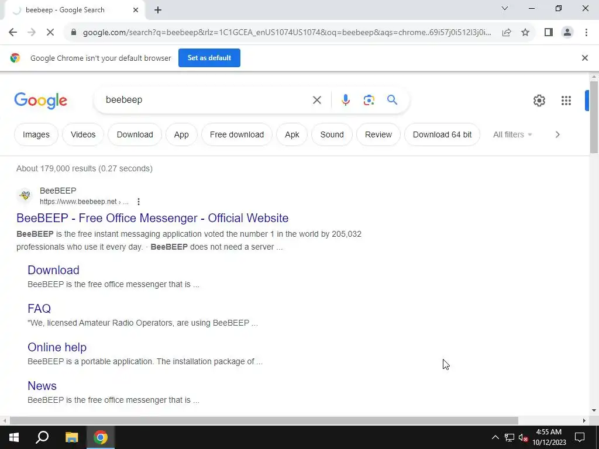Submit search with magnifying glass icon
The width and height of the screenshot is (599, 449).
click(x=392, y=100)
